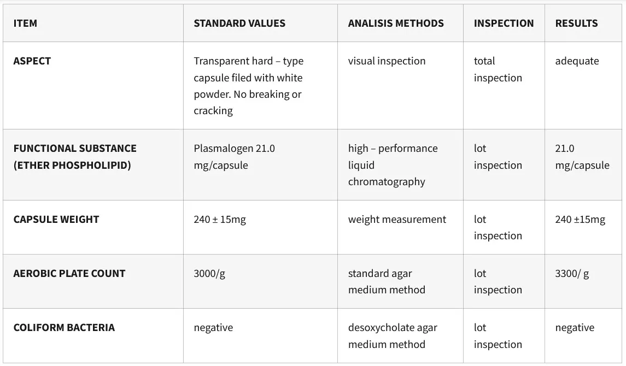Screen dimensions: 626x366
Task: Click the INSPECTION column header
Action: coord(504,23)
